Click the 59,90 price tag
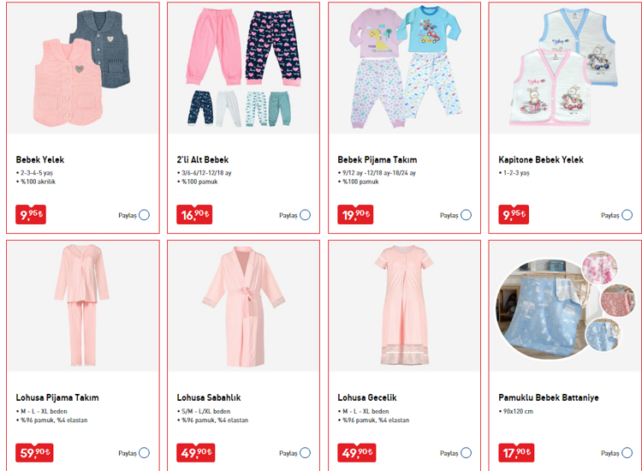This screenshot has height=471, width=642. click(34, 452)
